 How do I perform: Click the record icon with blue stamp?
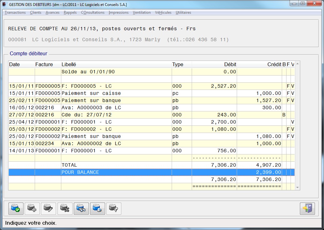[x=98, y=208]
